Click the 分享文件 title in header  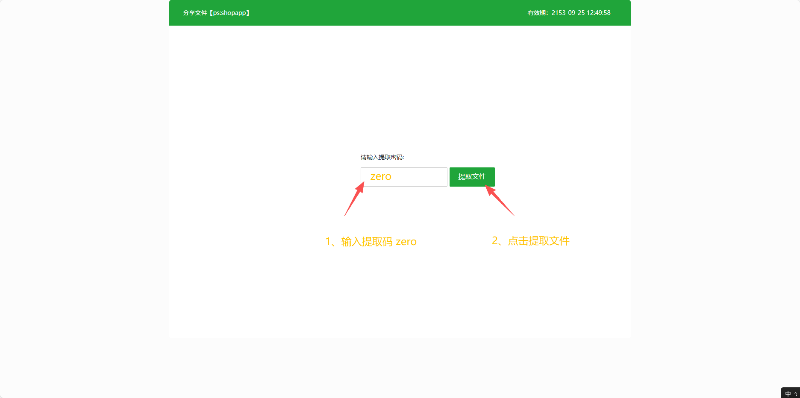[x=195, y=13]
